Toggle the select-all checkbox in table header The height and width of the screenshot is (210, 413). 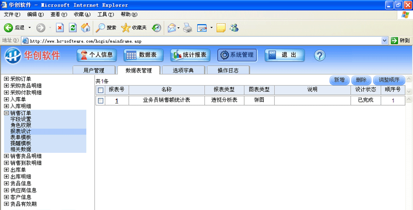101,90
